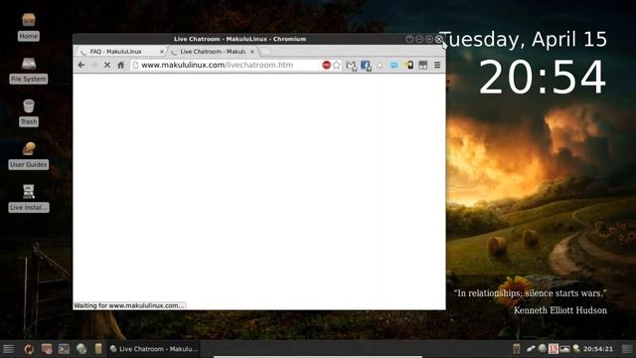This screenshot has width=636, height=358.
Task: Open a new tab
Action: click(x=265, y=51)
